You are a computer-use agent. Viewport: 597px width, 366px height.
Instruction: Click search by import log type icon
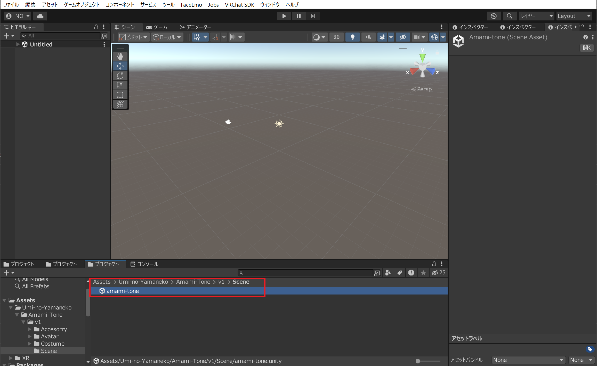coord(411,273)
